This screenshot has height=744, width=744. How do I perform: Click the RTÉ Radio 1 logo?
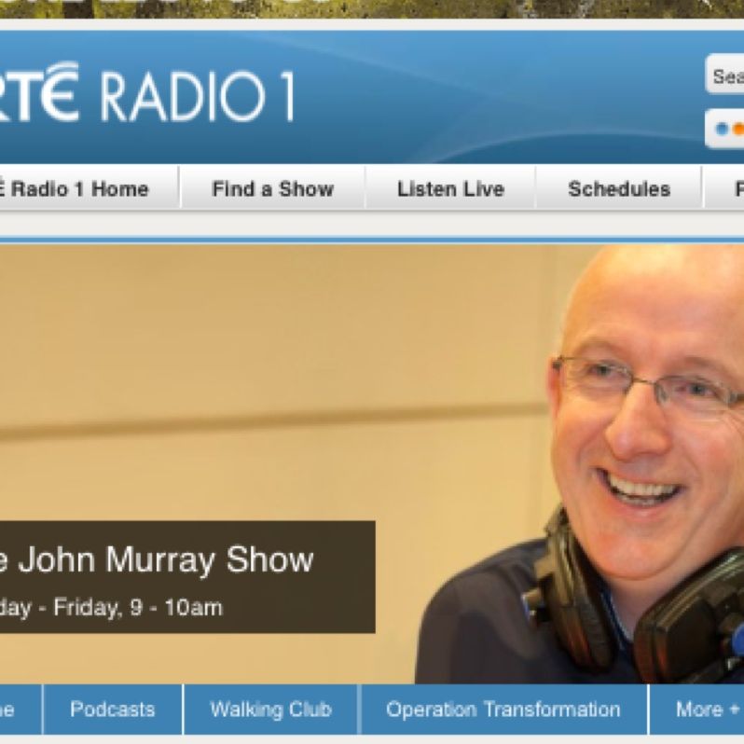tap(146, 93)
